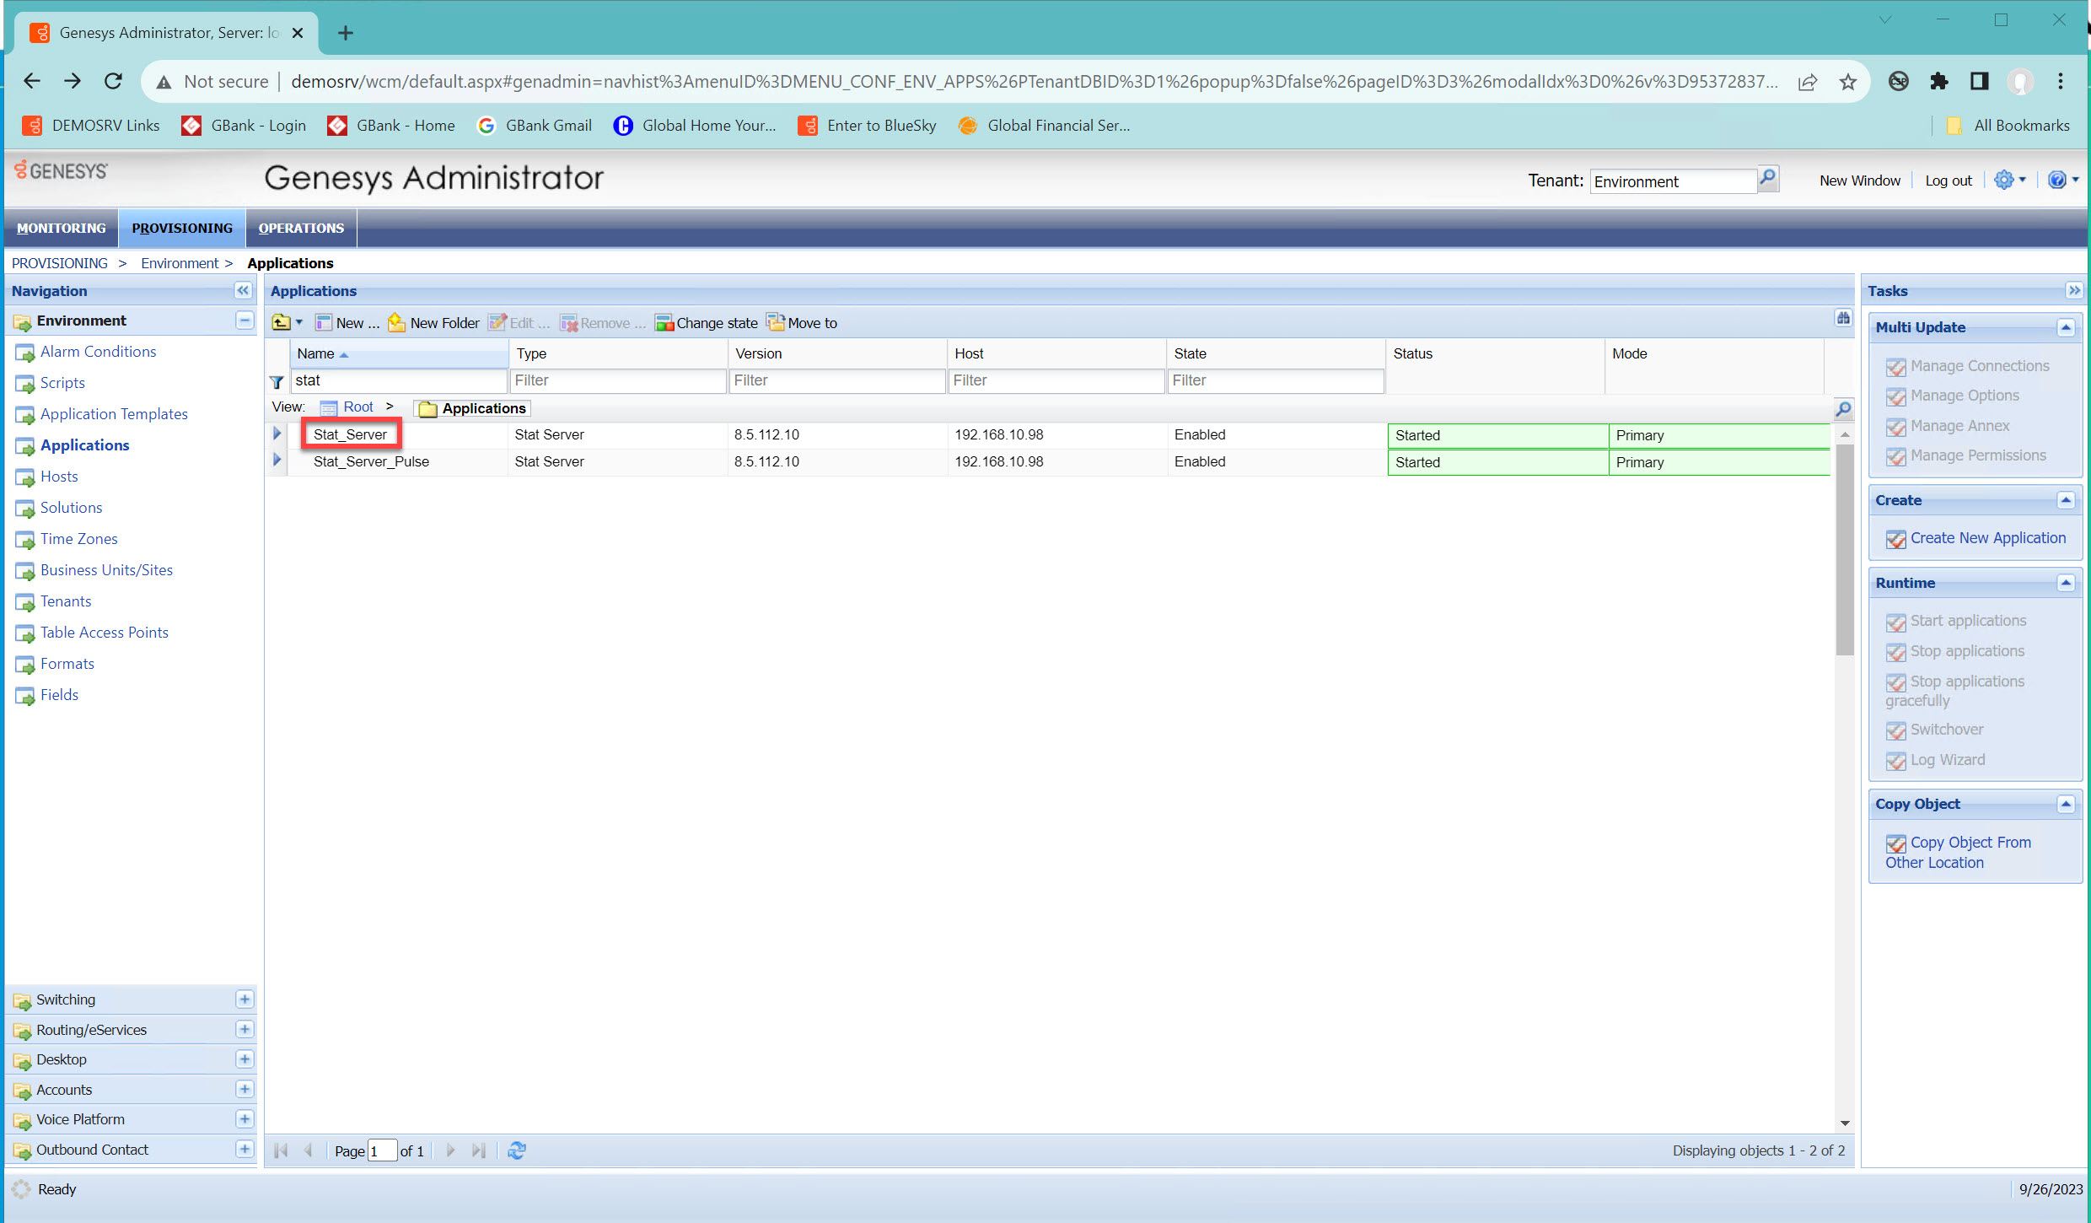
Task: Expand the Voice Platform section
Action: (x=245, y=1119)
